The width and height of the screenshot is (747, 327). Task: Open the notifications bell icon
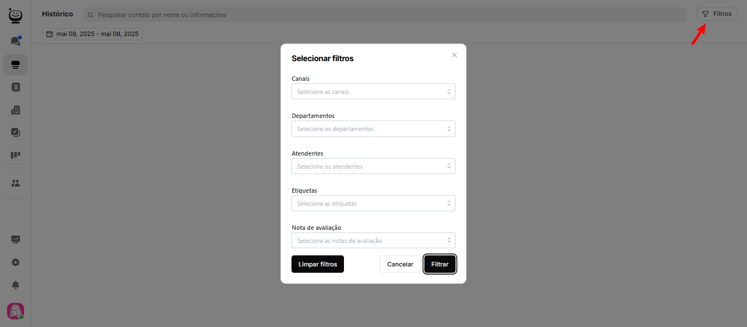click(15, 285)
